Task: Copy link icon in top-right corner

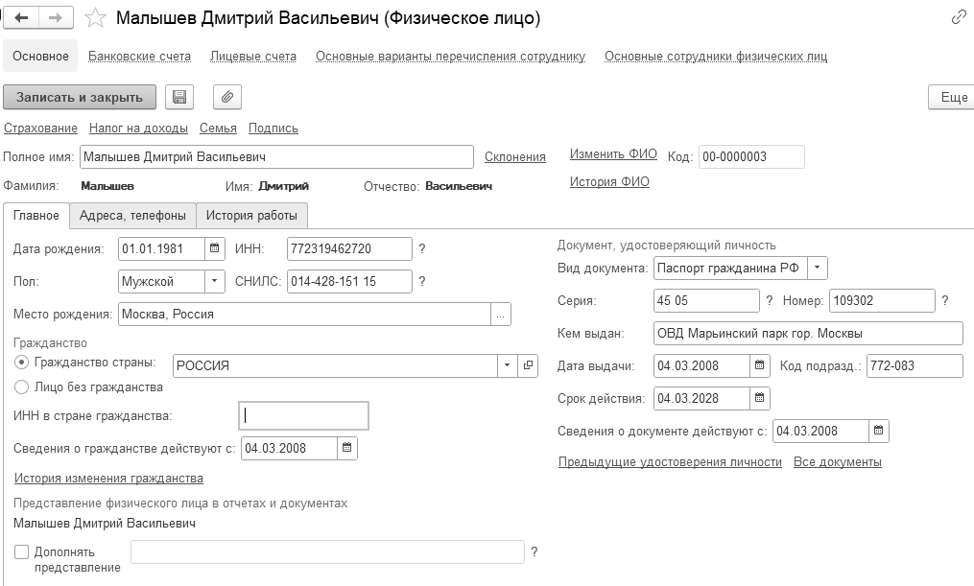Action: pyautogui.click(x=959, y=17)
